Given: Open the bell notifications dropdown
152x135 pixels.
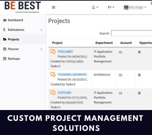Looking at the screenshot, I should (x=95, y=7).
